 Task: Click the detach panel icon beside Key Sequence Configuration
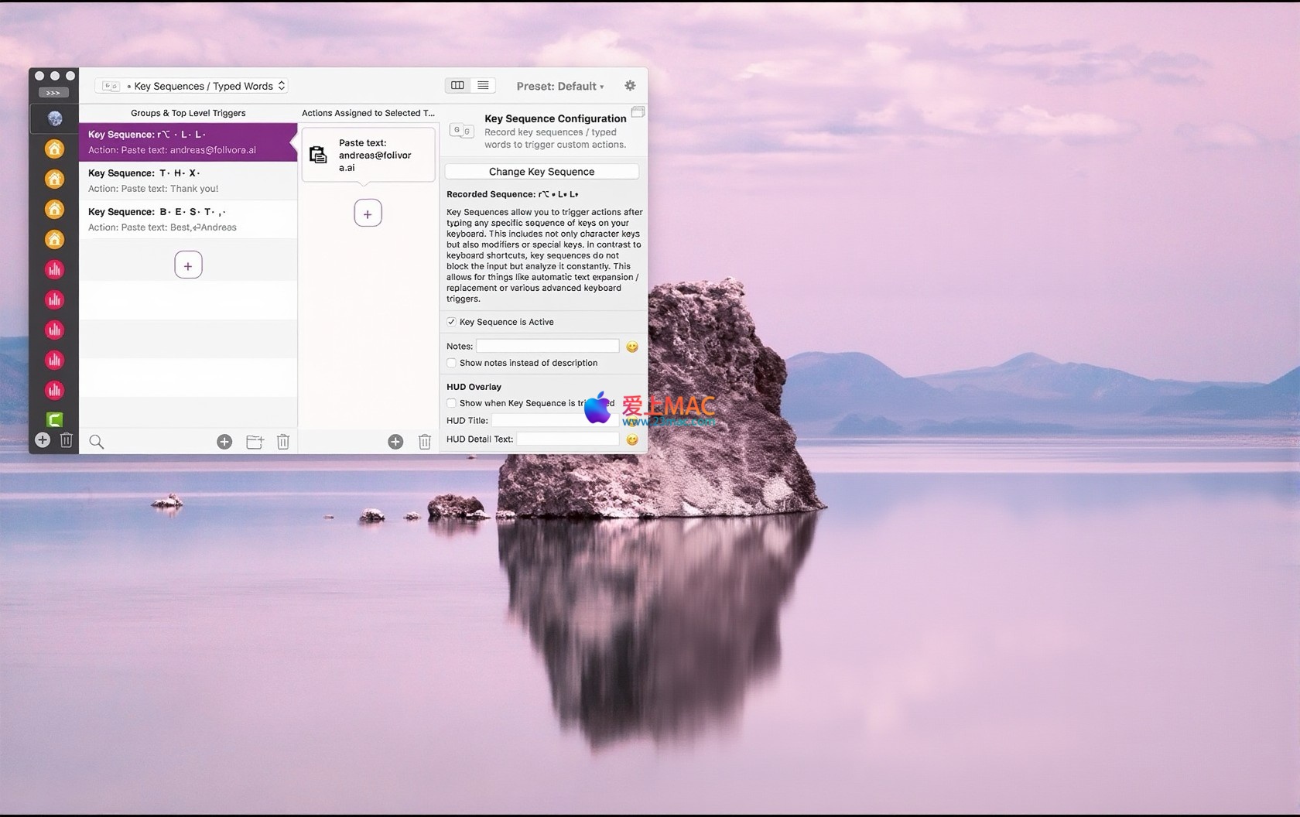click(x=638, y=112)
